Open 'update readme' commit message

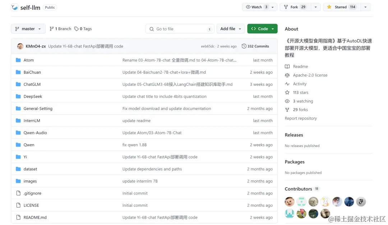click(137, 120)
